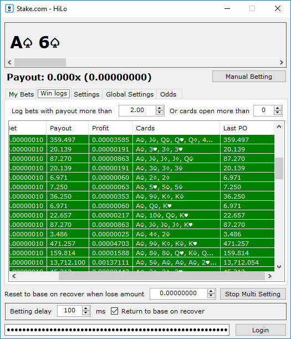Decrease betting delay with down arrow
The image size is (291, 339).
coord(86,313)
